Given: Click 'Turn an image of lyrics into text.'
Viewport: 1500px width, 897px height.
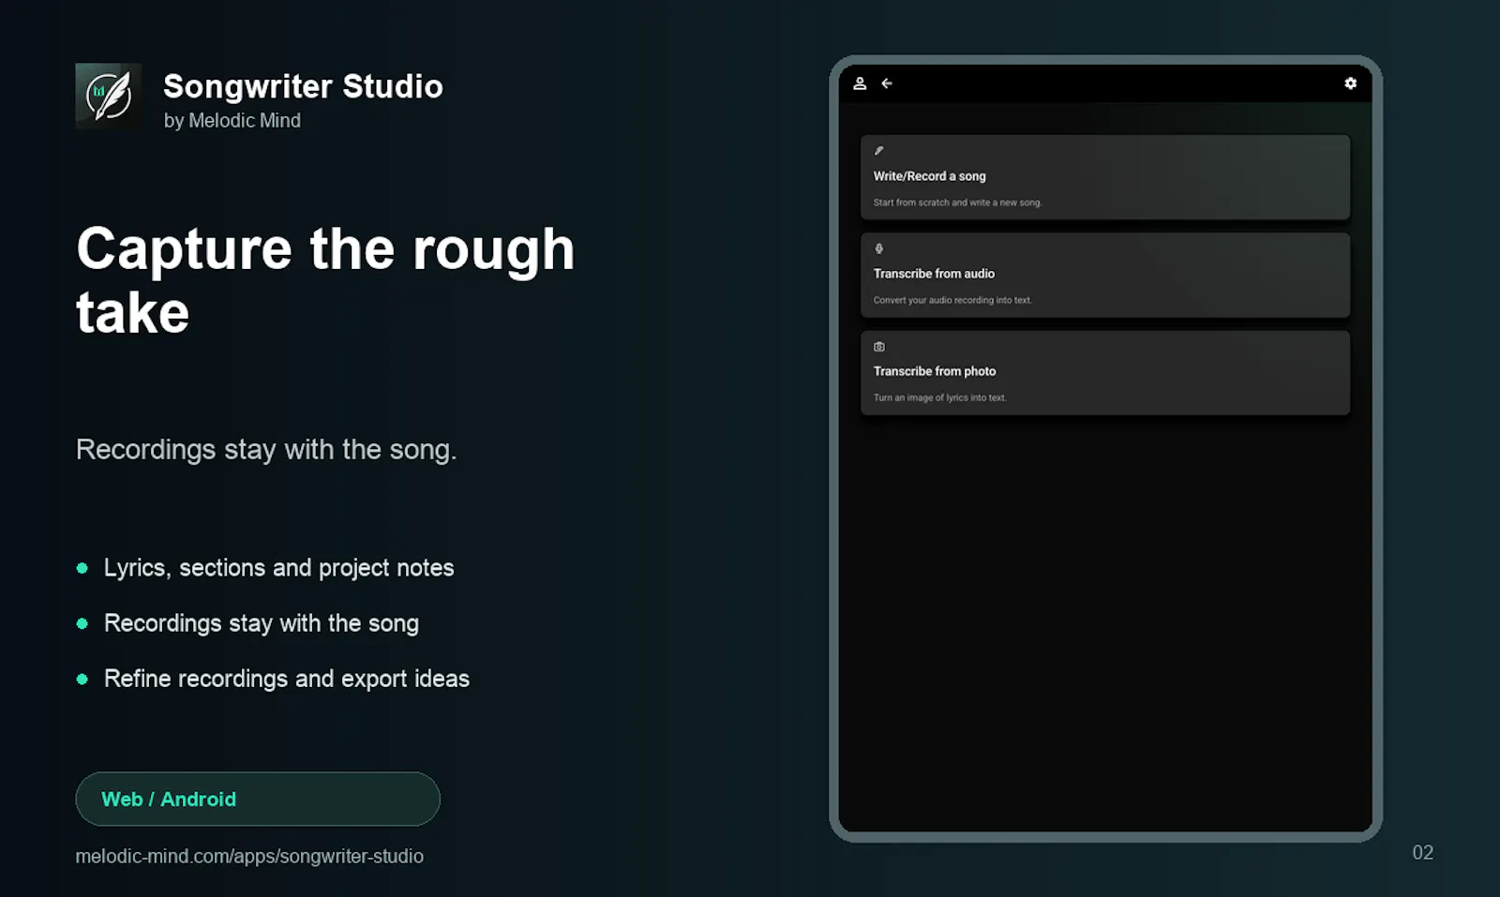Looking at the screenshot, I should 940,397.
